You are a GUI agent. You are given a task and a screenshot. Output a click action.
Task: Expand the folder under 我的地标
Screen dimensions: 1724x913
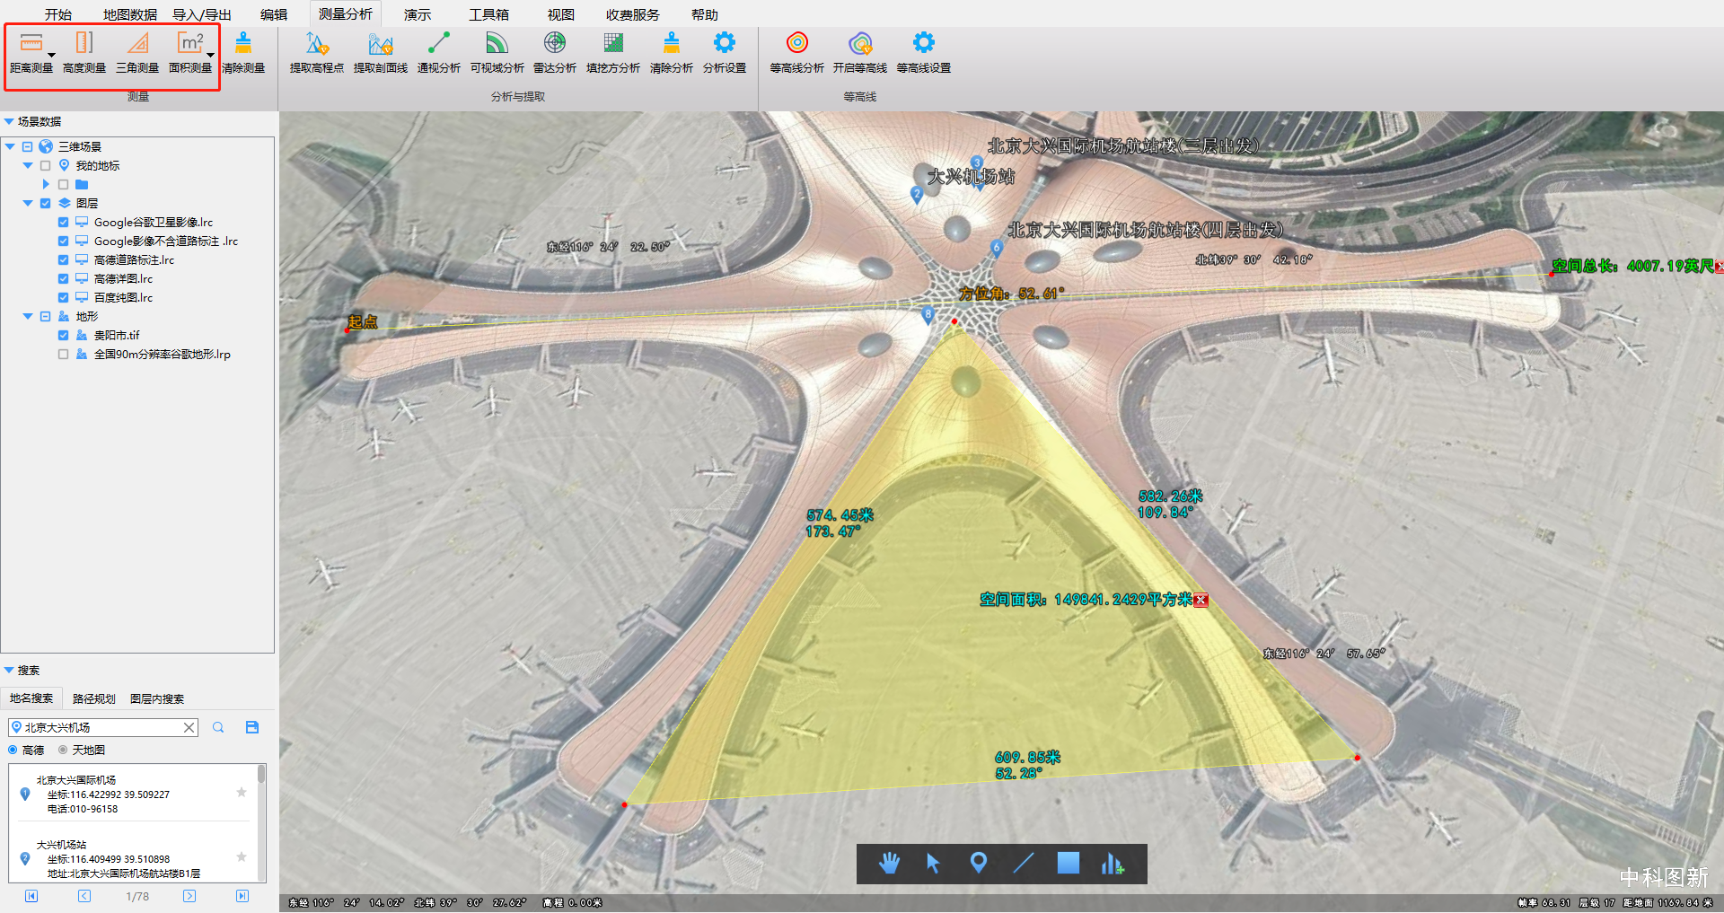pos(46,184)
